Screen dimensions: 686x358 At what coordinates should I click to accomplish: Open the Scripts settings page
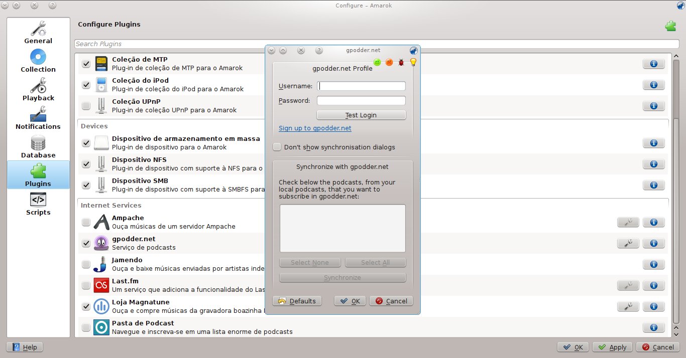pyautogui.click(x=38, y=204)
